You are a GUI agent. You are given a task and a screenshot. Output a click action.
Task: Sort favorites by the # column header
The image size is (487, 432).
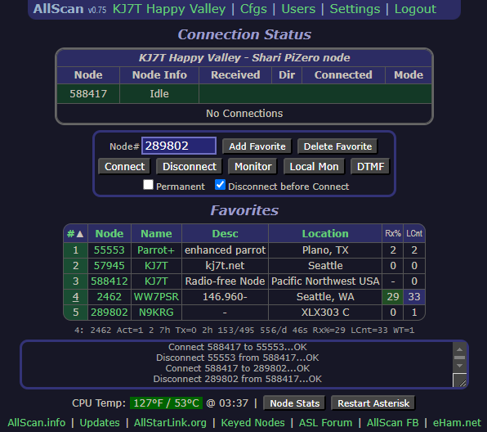[75, 233]
